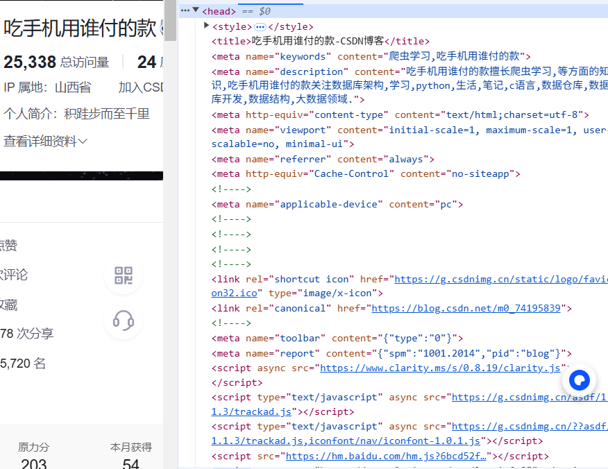Open the clarity.js script source link

(x=440, y=368)
